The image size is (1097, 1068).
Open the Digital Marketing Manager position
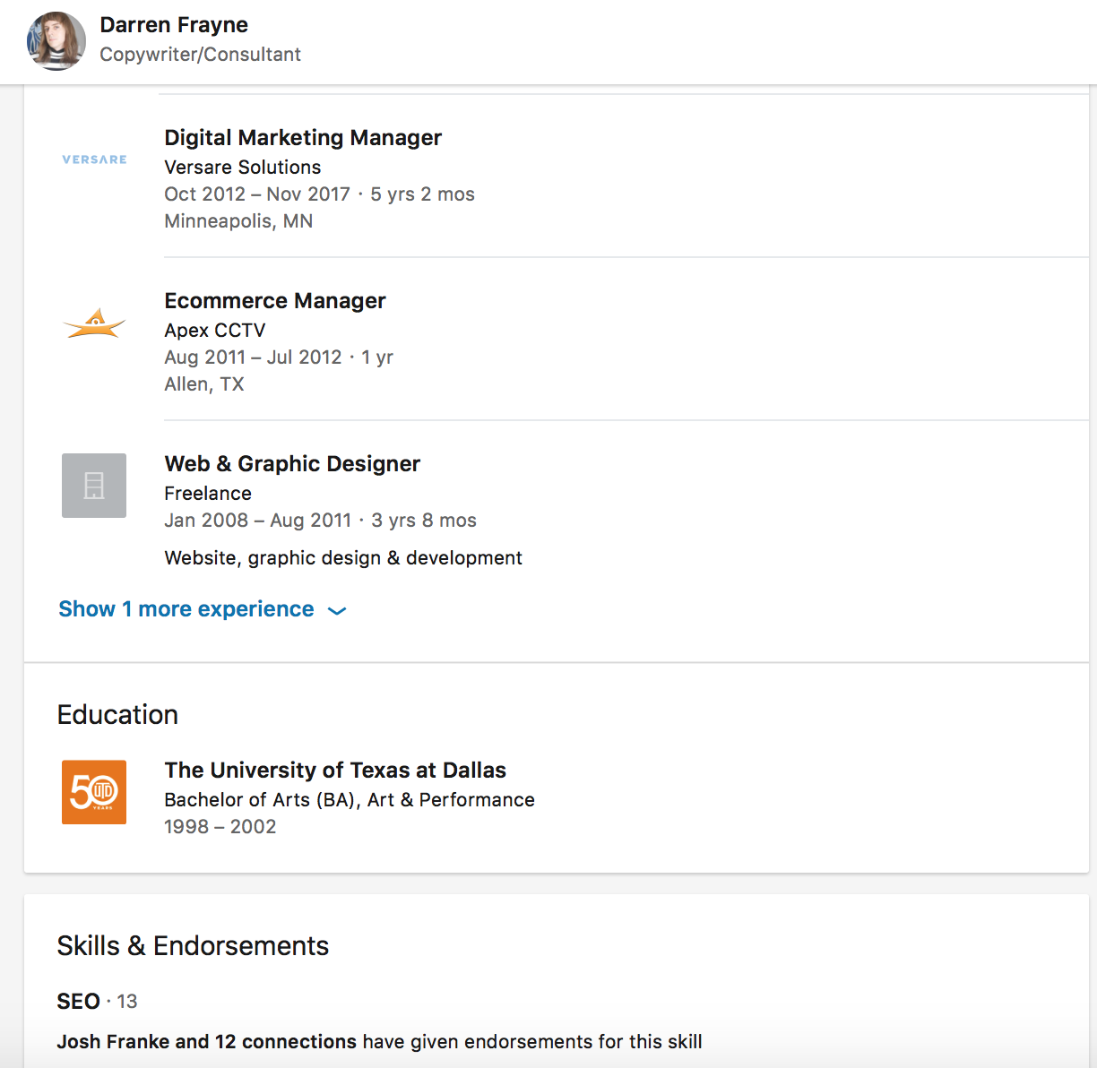[x=303, y=138]
